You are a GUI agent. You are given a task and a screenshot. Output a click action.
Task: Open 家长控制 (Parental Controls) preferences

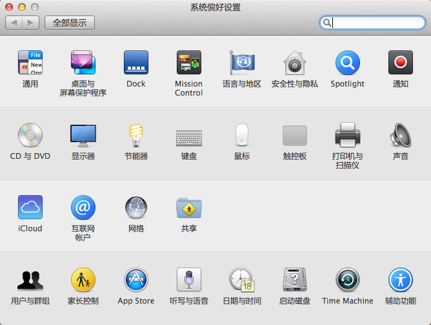coord(83,280)
